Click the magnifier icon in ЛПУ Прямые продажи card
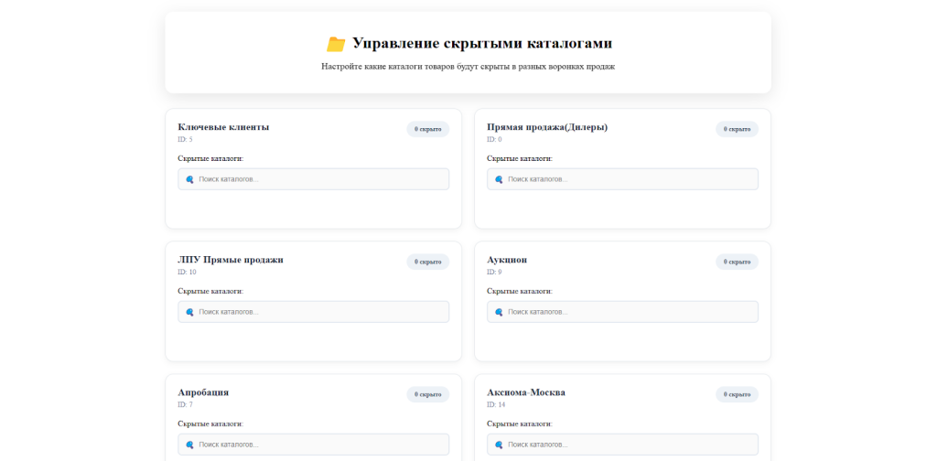The width and height of the screenshot is (937, 461). (x=189, y=312)
